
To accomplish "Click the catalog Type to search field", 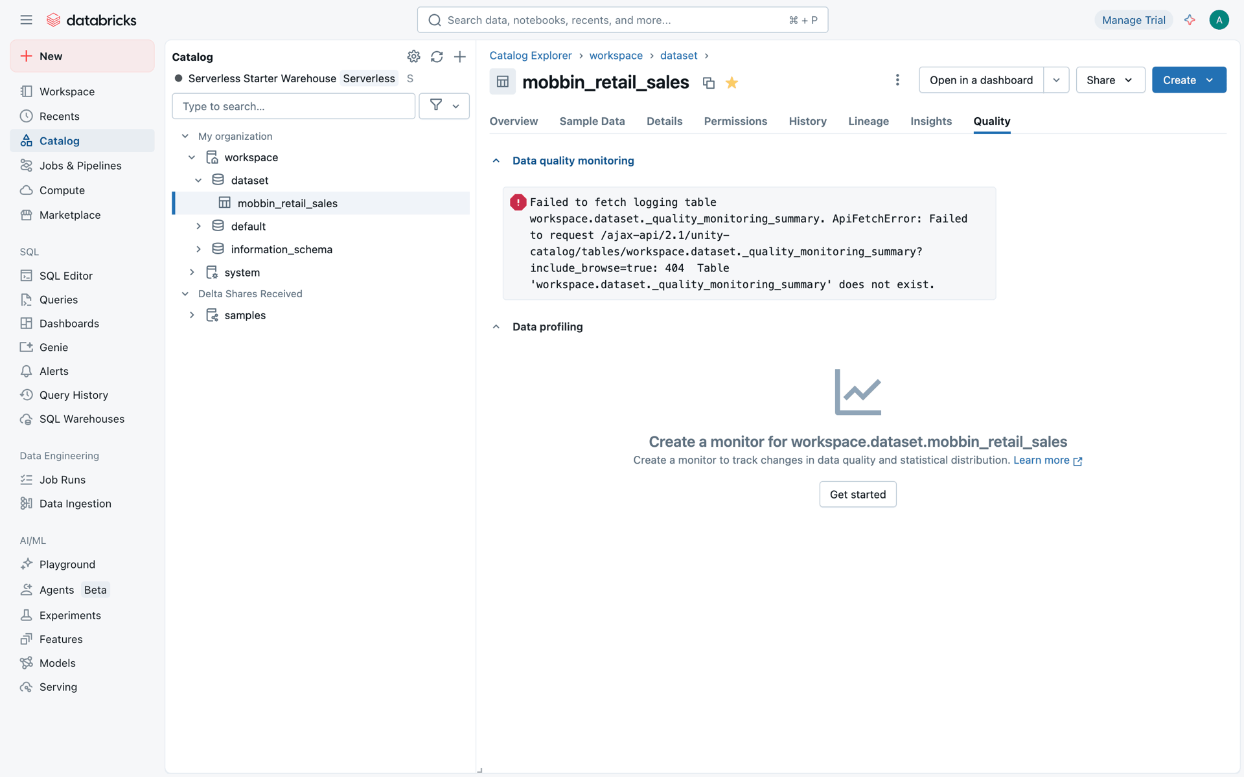I will click(294, 106).
